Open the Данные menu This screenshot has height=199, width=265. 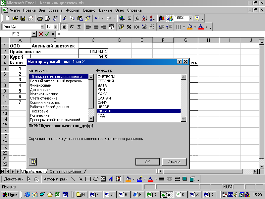[x=105, y=10]
